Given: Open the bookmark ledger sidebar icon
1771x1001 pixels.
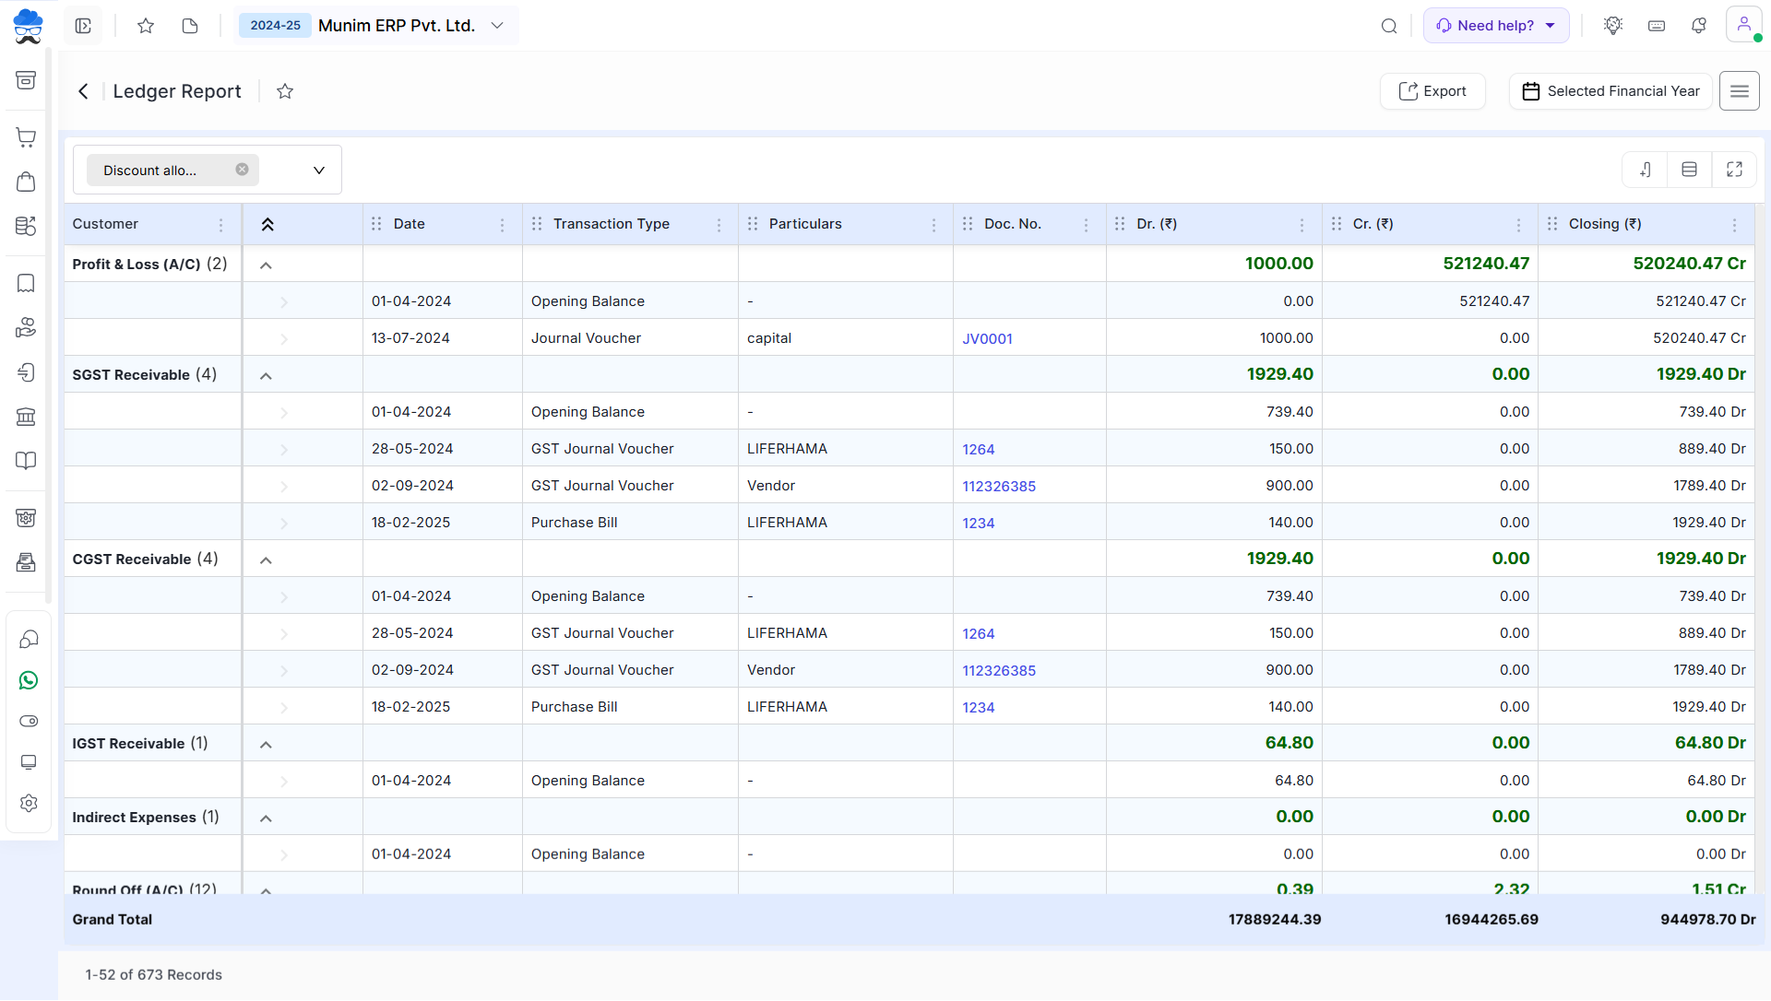Looking at the screenshot, I should (x=26, y=284).
